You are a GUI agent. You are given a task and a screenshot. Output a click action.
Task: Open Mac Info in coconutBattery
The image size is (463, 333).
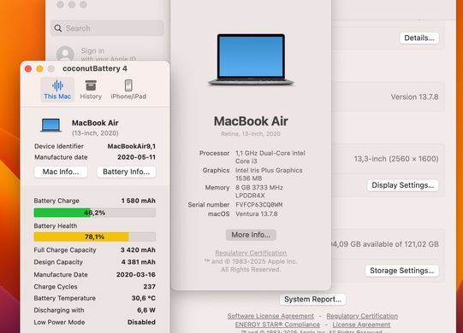[x=61, y=172]
